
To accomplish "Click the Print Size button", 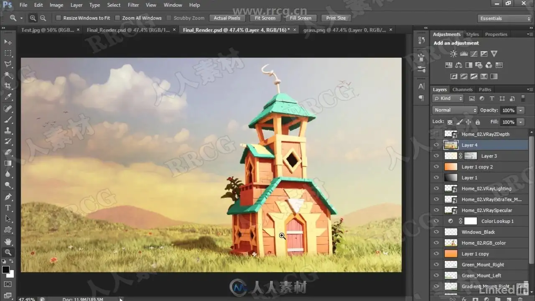I will 336,18.
